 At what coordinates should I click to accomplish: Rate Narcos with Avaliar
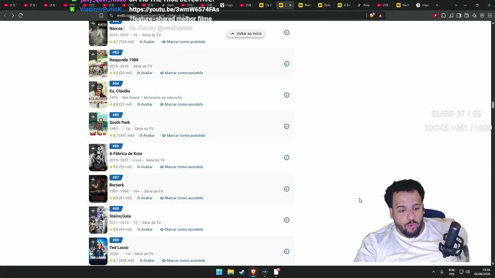[147, 42]
